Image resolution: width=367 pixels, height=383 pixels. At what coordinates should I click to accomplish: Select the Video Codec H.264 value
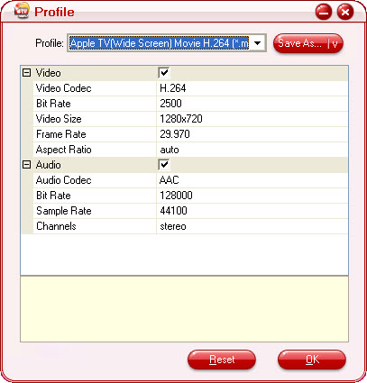[252, 88]
